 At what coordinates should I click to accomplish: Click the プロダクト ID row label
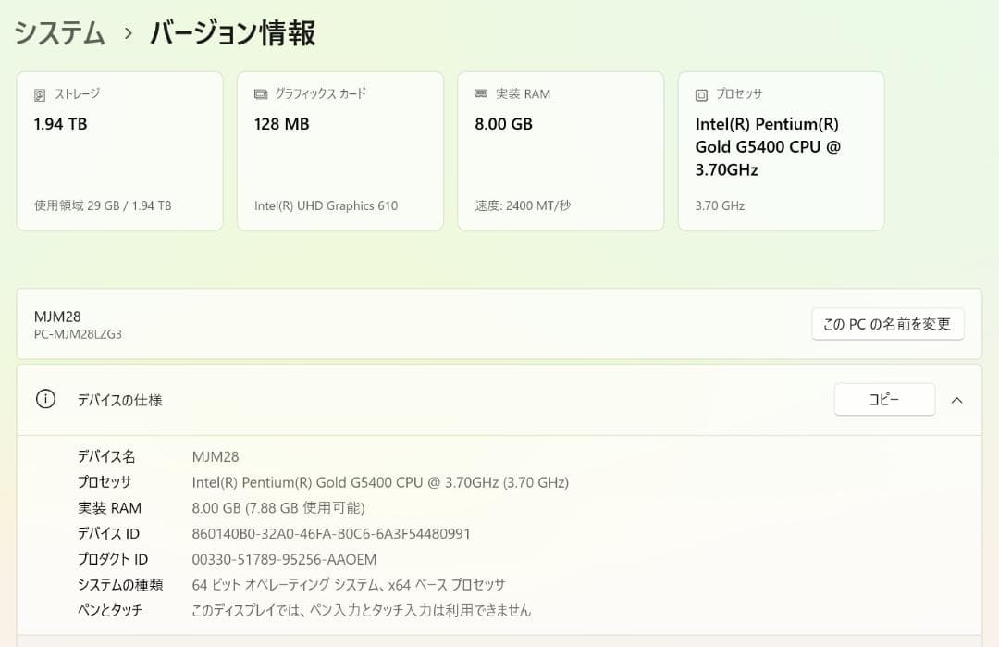(113, 559)
